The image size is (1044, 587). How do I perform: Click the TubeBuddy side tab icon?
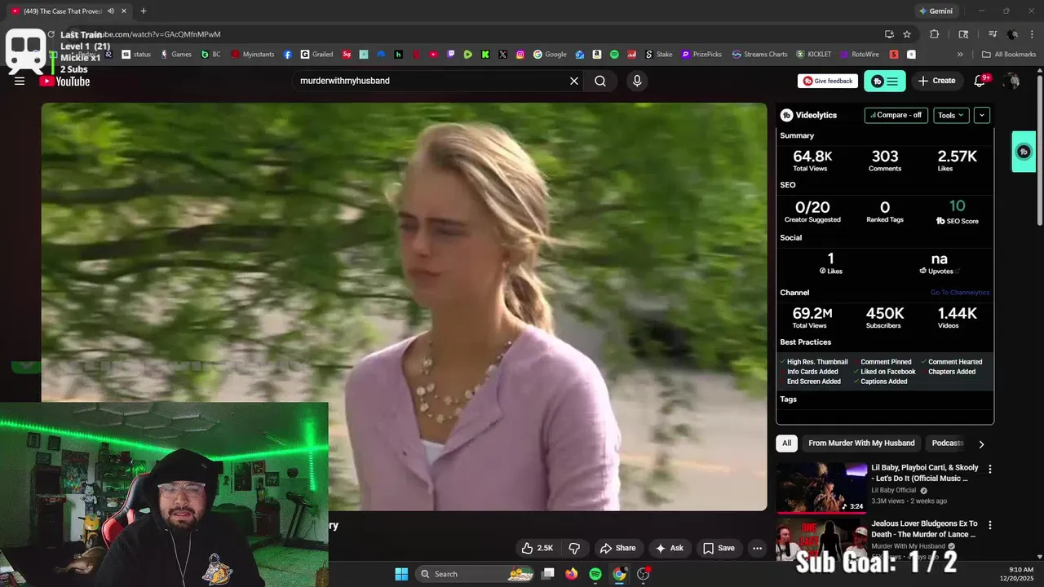[1024, 152]
